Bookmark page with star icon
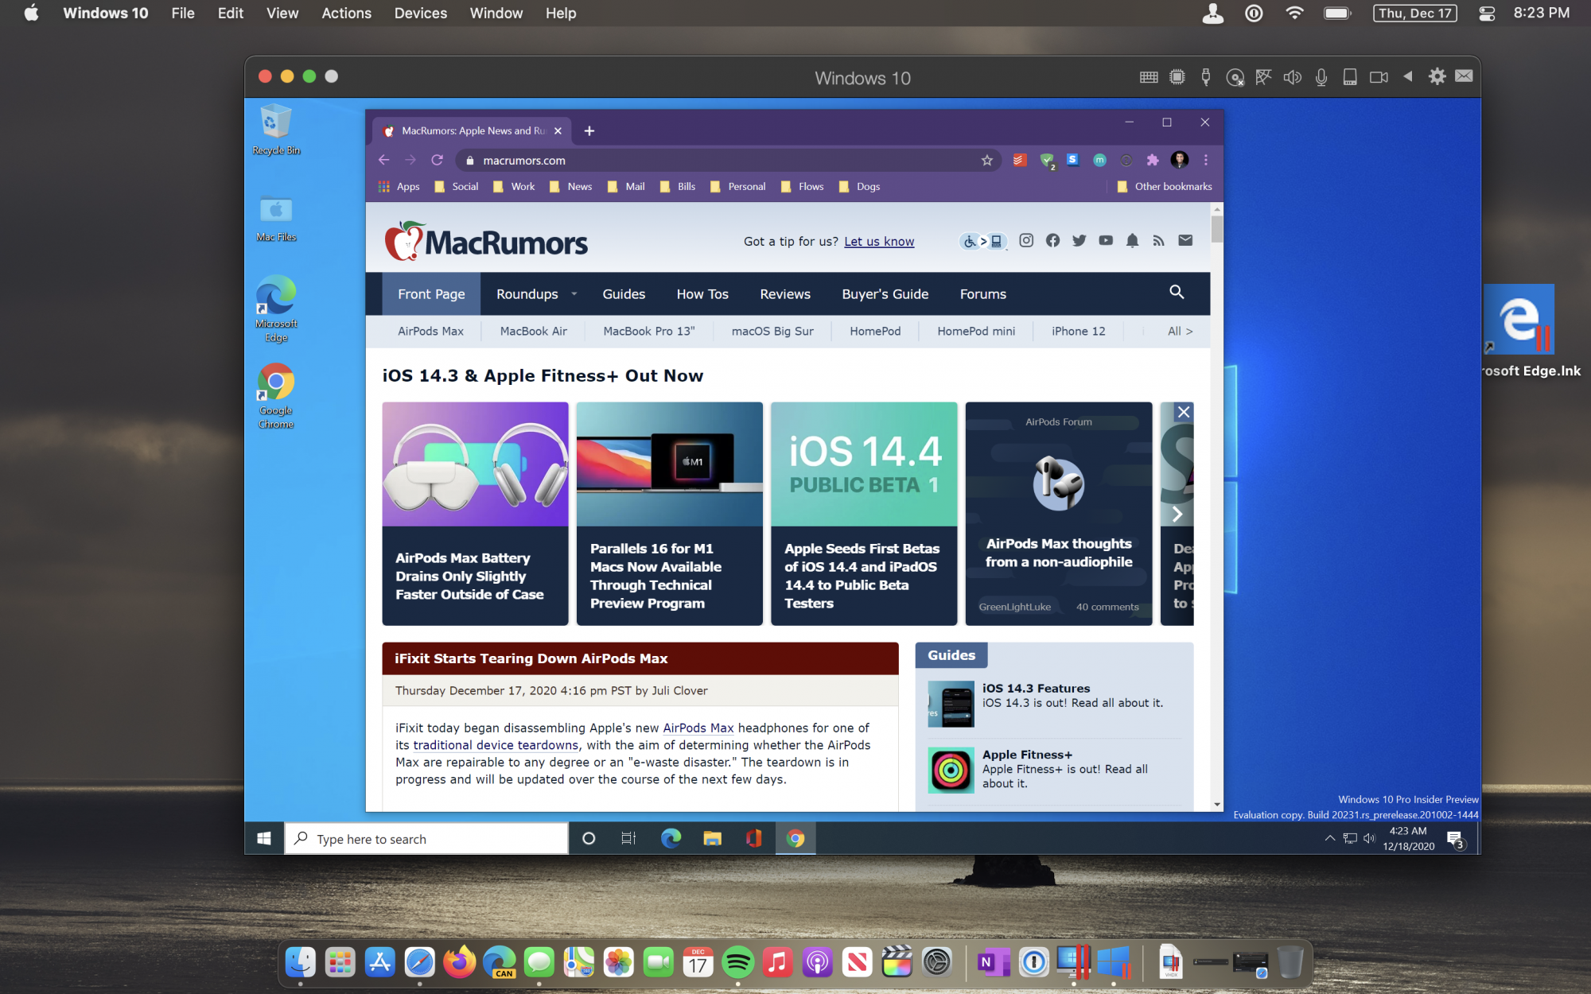 (987, 161)
